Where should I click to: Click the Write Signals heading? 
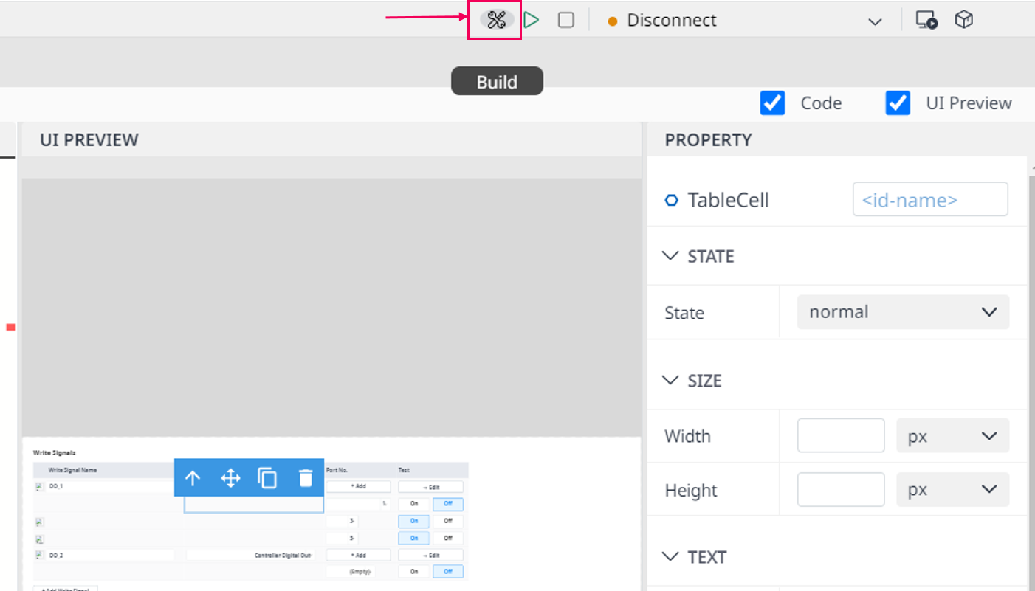[54, 452]
